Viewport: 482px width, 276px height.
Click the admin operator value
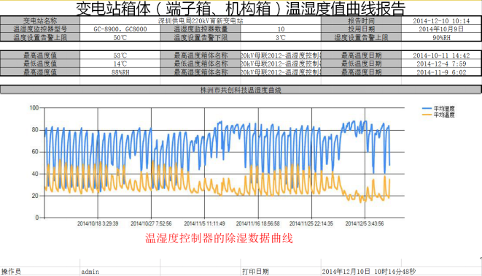click(x=90, y=272)
